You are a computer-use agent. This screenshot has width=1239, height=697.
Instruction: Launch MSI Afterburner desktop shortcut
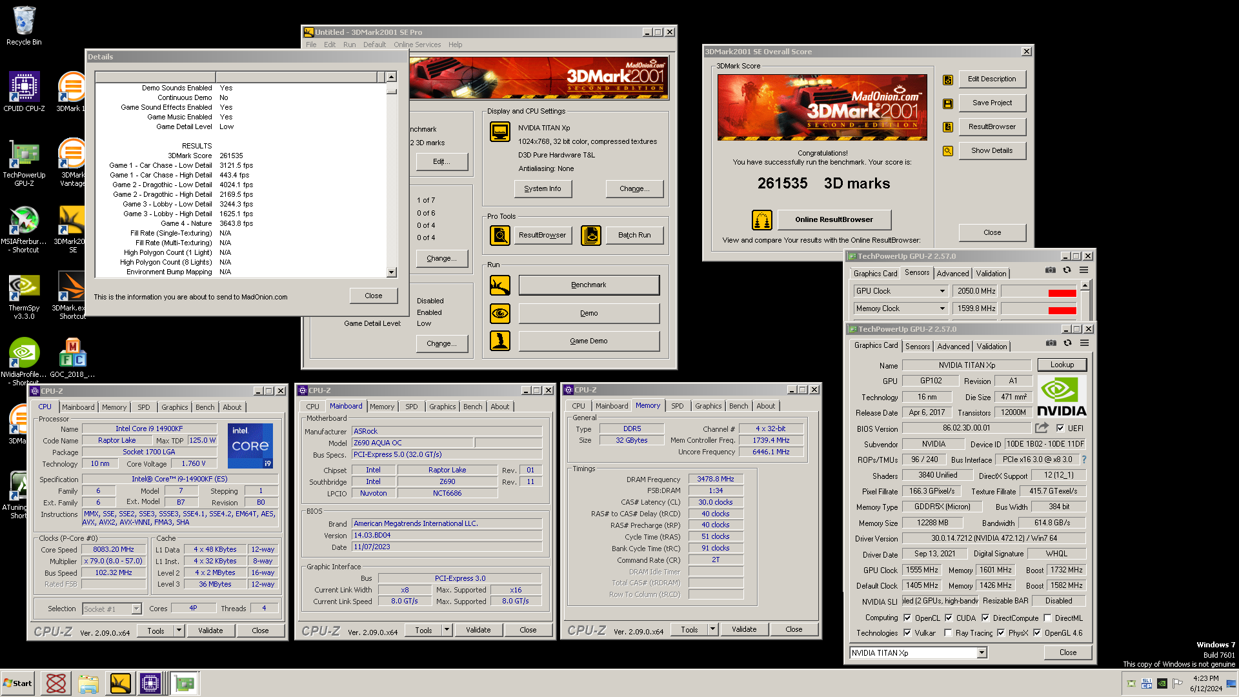pyautogui.click(x=24, y=229)
